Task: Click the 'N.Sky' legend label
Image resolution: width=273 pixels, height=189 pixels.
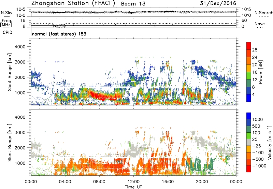Action: [6, 13]
